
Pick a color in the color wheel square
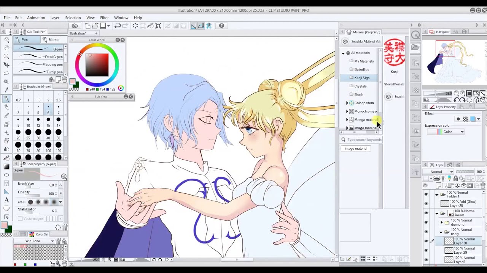97,65
